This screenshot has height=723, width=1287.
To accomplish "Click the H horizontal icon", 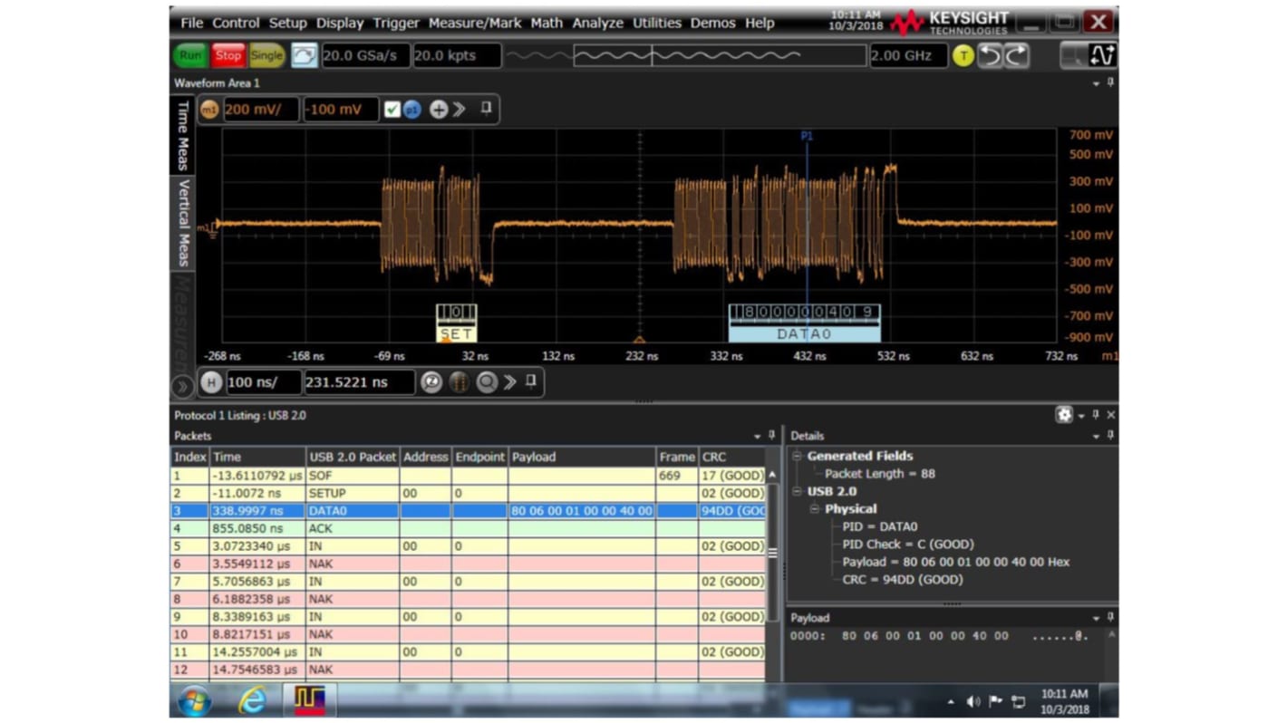I will (211, 382).
